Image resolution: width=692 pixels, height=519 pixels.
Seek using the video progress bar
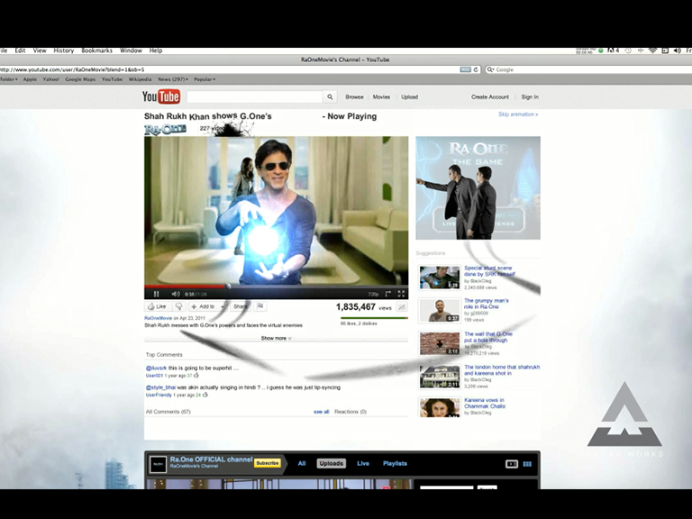click(276, 287)
